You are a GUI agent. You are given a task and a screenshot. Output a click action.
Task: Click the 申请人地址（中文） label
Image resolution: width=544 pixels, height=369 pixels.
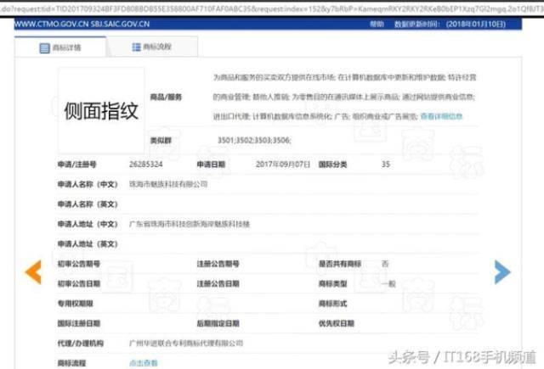(88, 224)
